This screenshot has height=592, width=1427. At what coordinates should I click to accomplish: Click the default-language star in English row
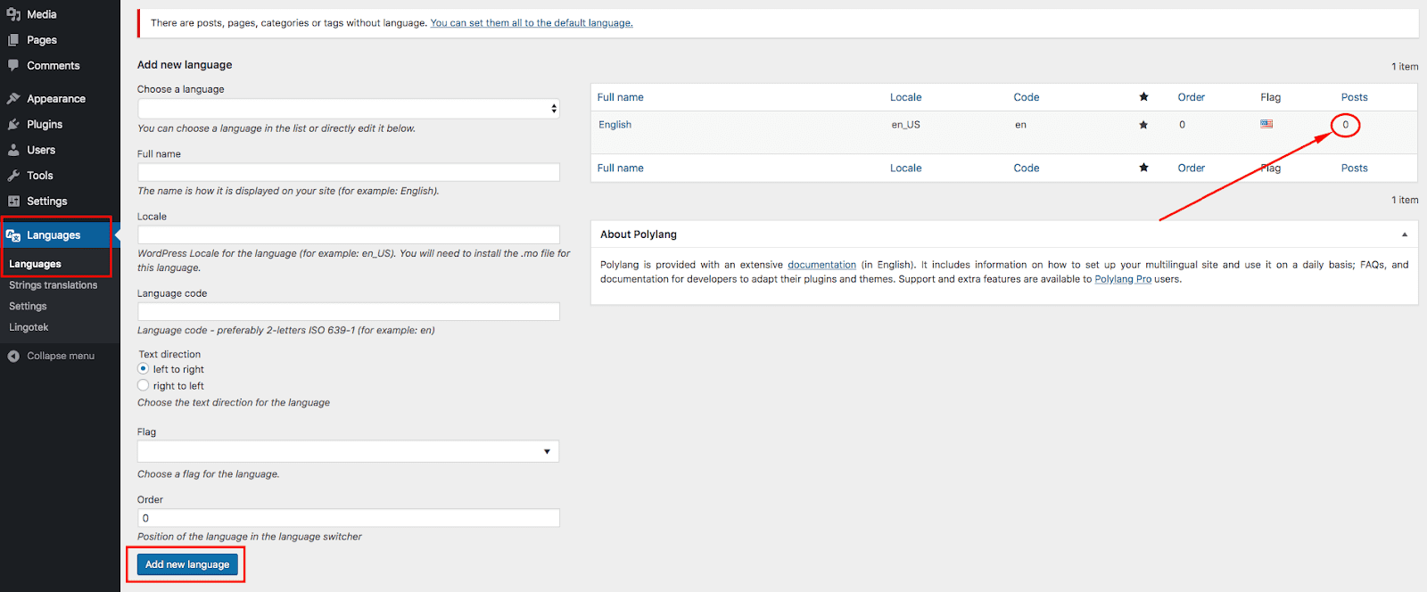click(x=1143, y=125)
